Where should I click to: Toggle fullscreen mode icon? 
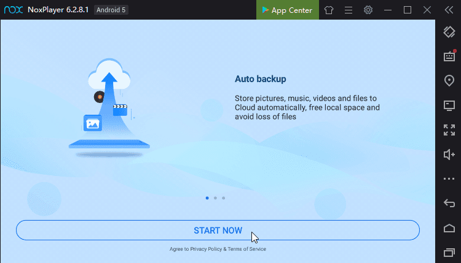tap(449, 130)
